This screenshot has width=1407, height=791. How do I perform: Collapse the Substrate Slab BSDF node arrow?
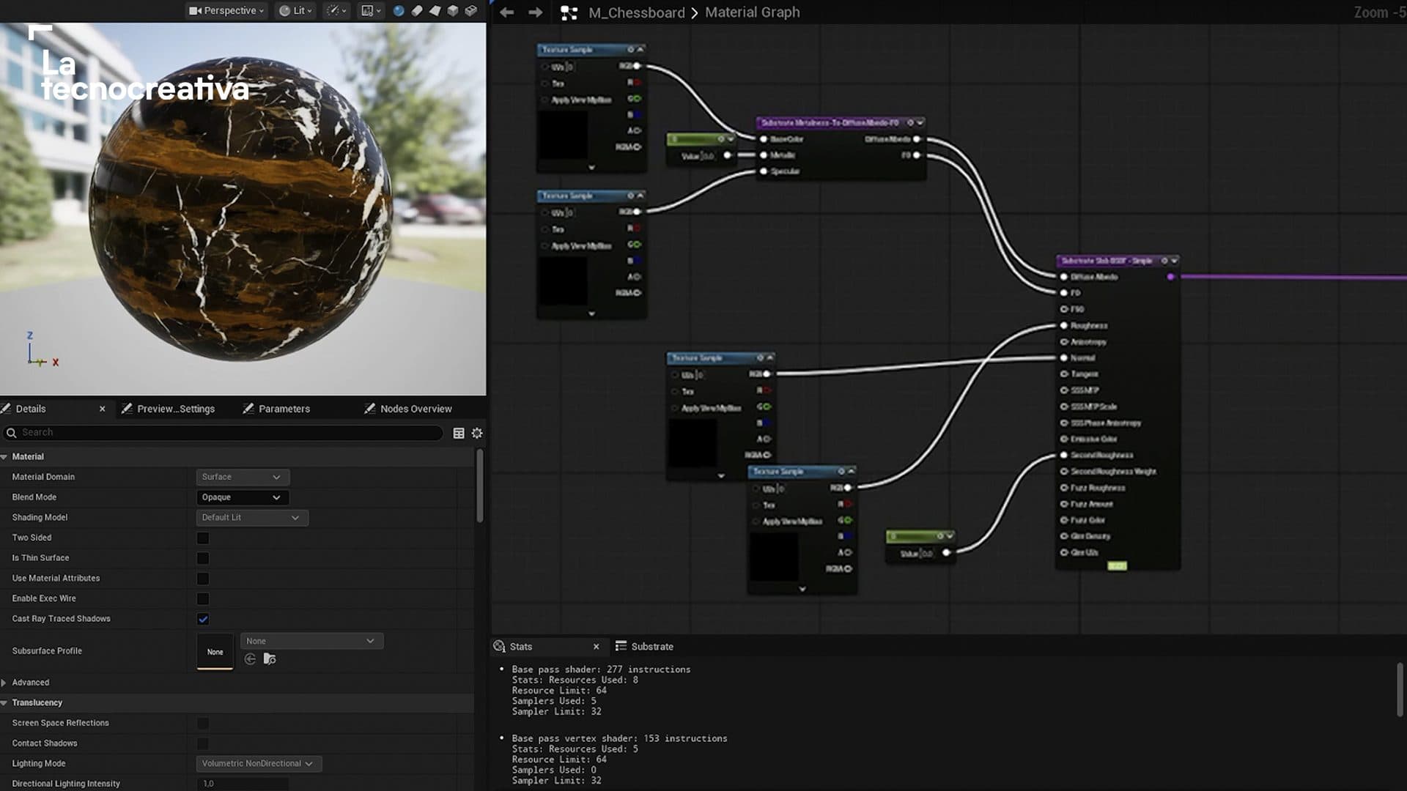coord(1175,261)
